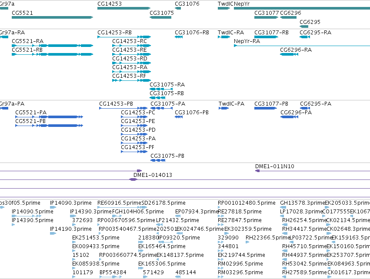The width and height of the screenshot is (370, 279).
Task: Click protein CG31075-PB label
Action: (167, 156)
